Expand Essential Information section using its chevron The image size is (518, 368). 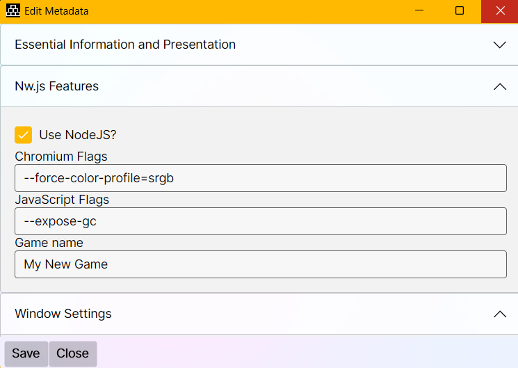(499, 45)
